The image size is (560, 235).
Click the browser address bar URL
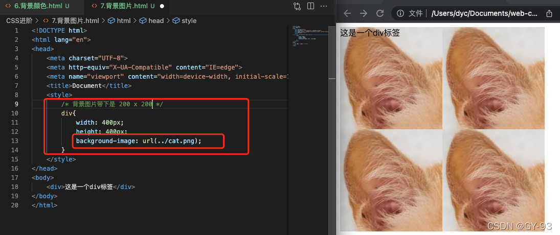point(485,14)
